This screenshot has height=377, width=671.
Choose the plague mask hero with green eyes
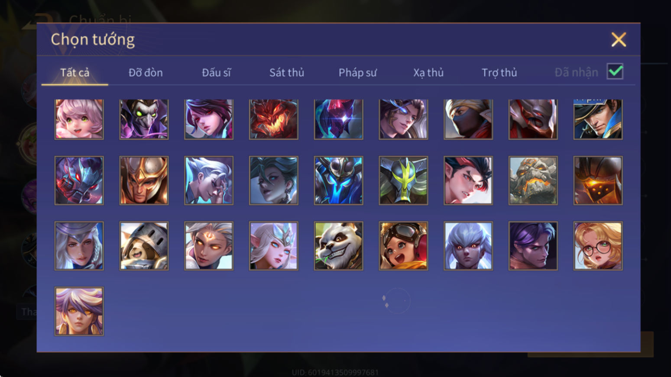click(x=144, y=119)
